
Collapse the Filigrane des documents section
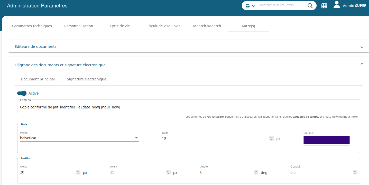point(362,64)
